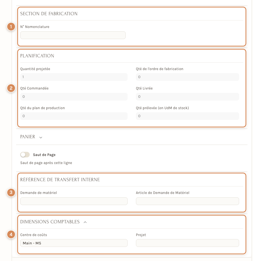
Task: Open the Projet link field
Action: (x=188, y=243)
